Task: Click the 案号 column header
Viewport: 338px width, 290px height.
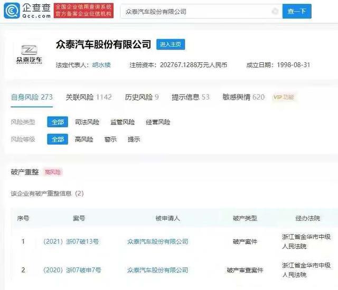Action: coord(79,218)
